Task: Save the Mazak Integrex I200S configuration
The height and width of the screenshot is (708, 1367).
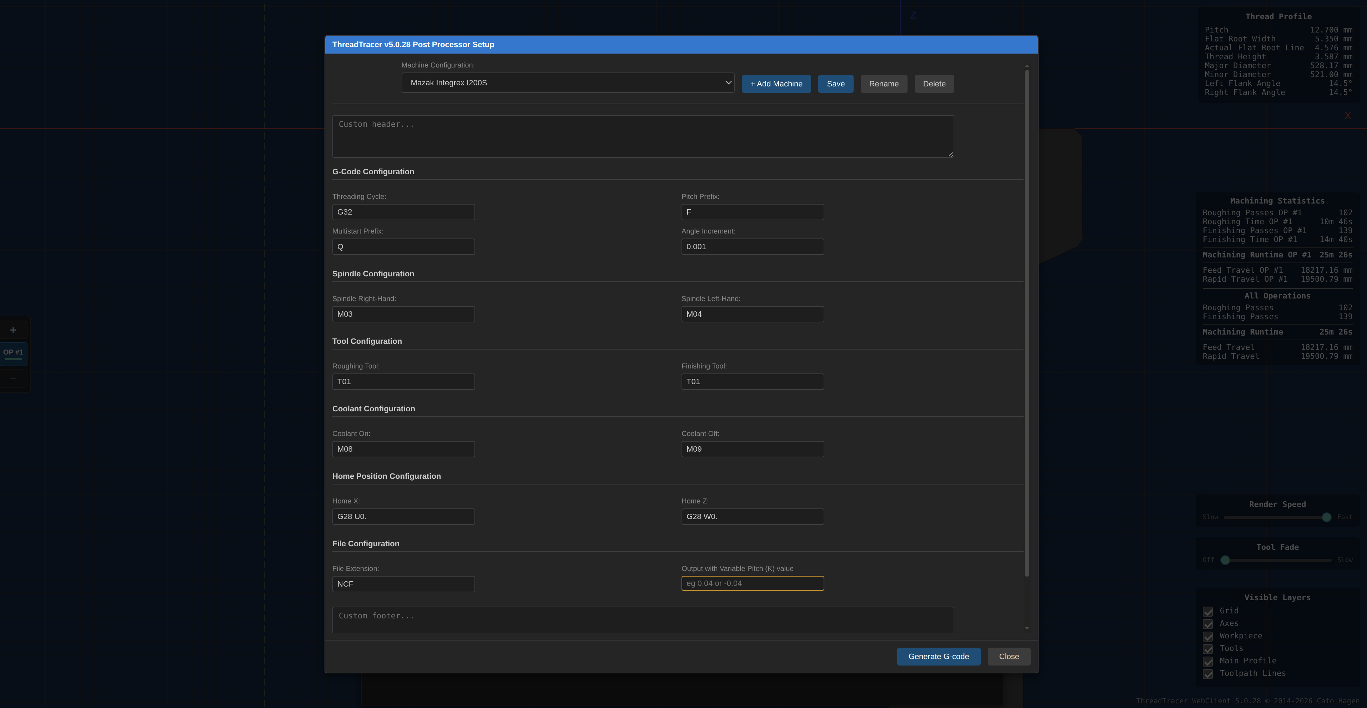Action: click(x=835, y=83)
